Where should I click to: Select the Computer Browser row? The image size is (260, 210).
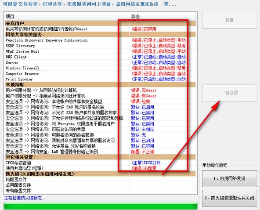tap(100, 74)
